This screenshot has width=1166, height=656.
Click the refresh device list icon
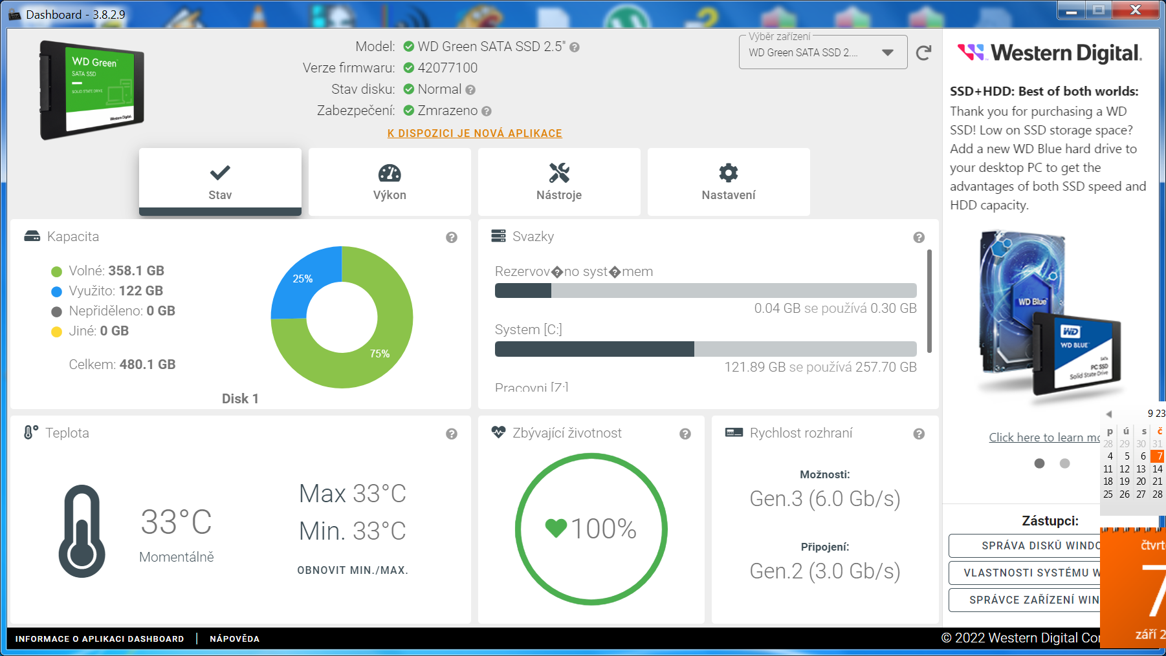(923, 53)
